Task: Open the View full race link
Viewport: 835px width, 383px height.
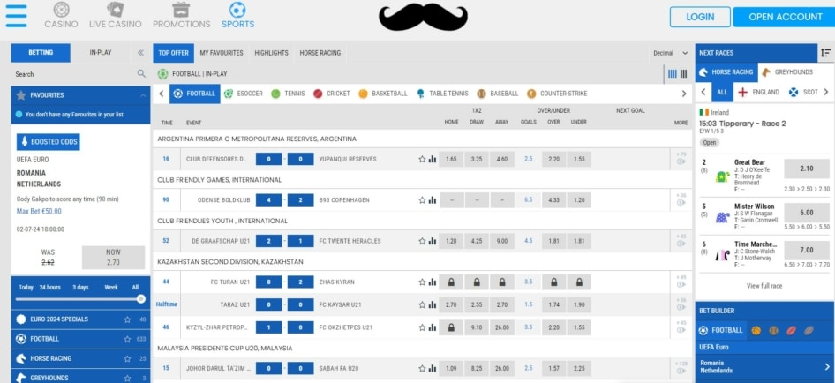Action: tap(764, 286)
